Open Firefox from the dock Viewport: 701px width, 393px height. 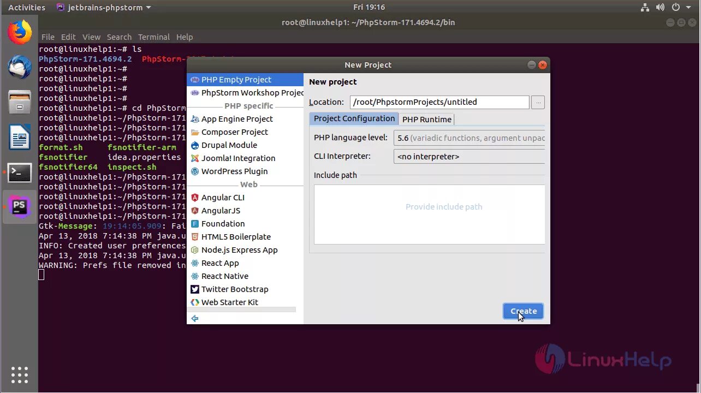pos(20,32)
